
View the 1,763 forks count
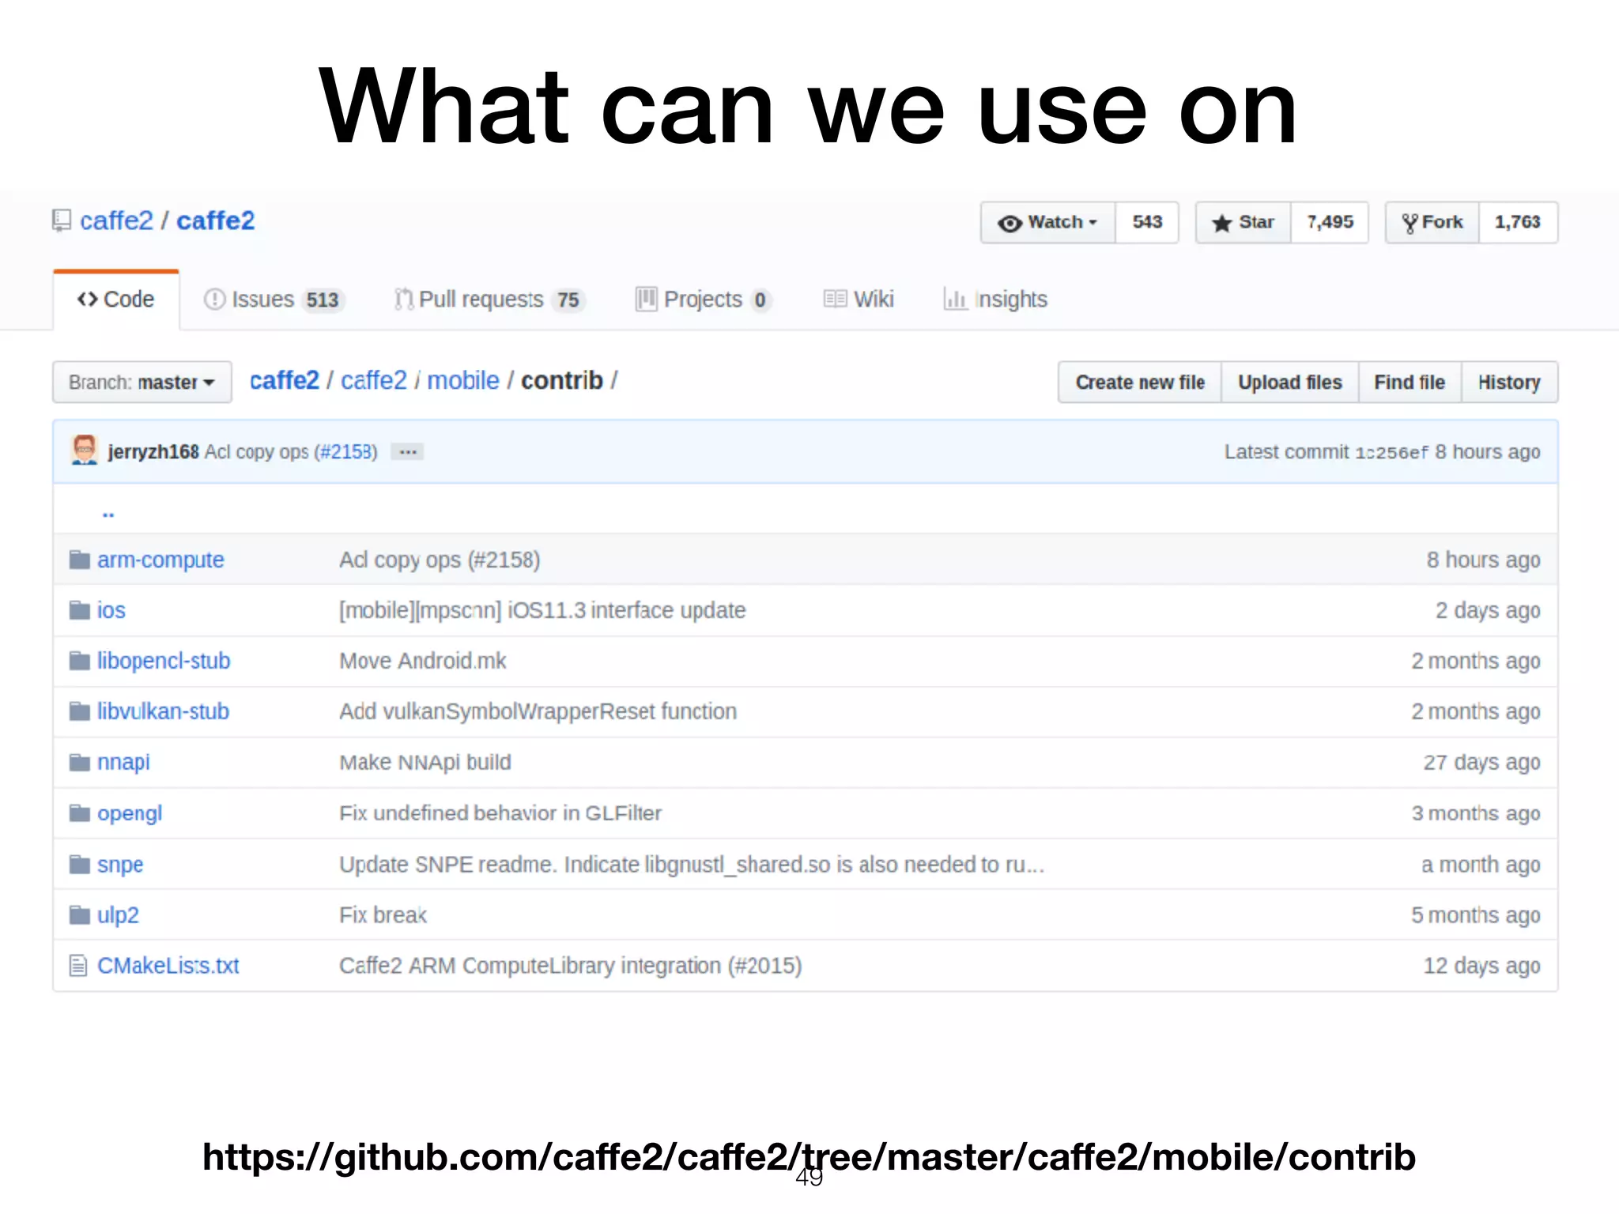point(1518,222)
